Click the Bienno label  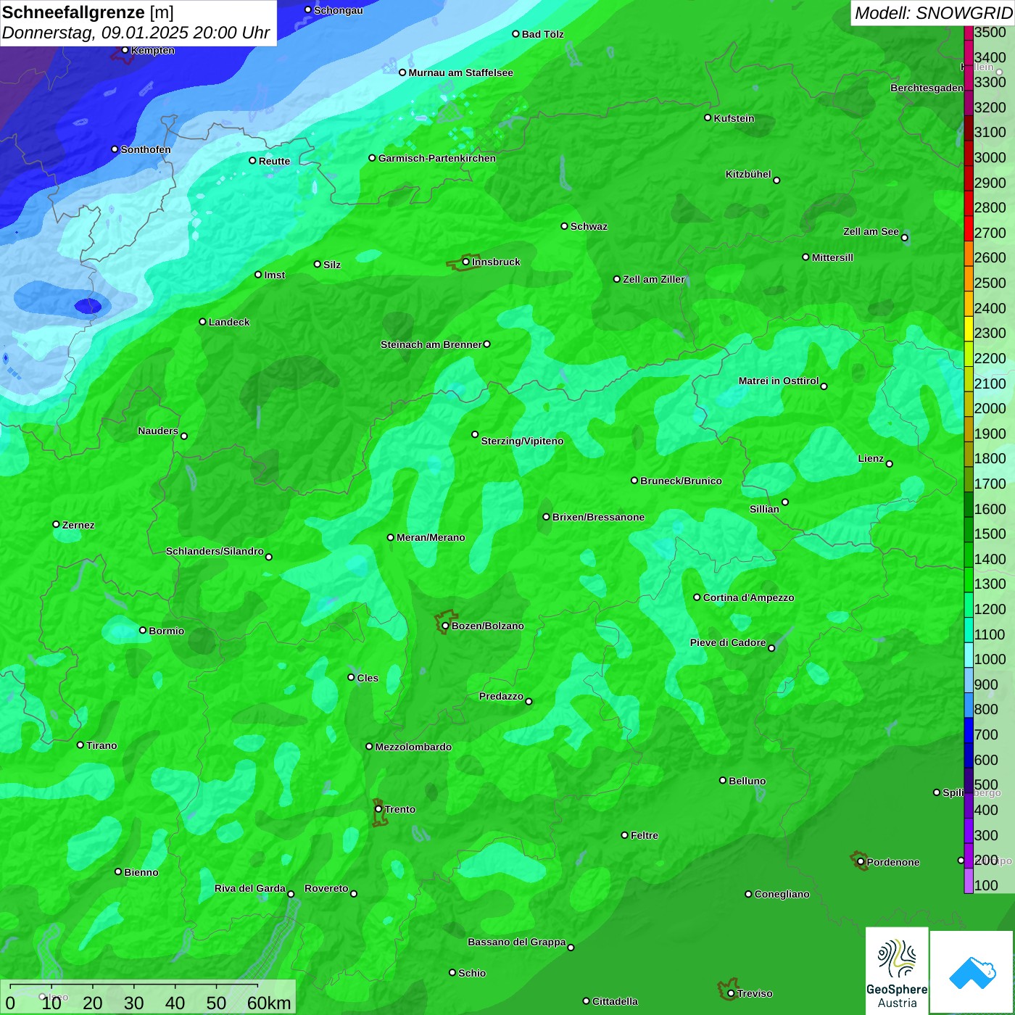pyautogui.click(x=141, y=872)
